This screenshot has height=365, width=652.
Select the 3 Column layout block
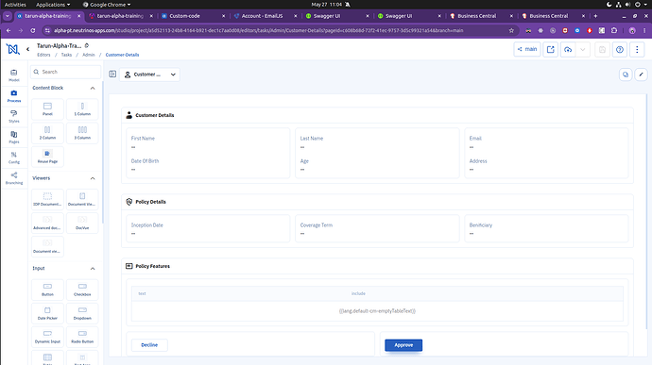(82, 132)
